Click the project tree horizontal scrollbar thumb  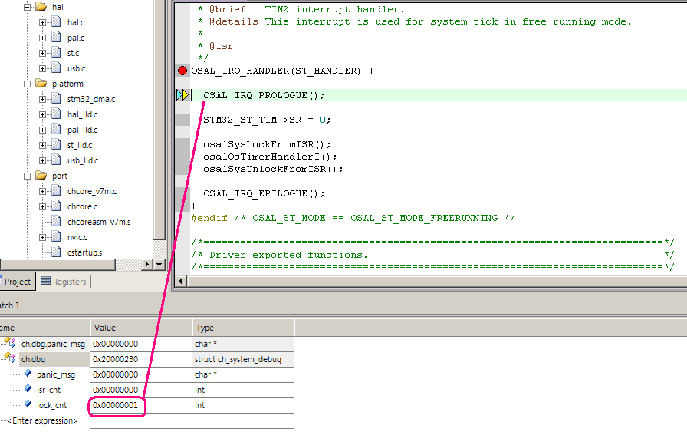[58, 265]
